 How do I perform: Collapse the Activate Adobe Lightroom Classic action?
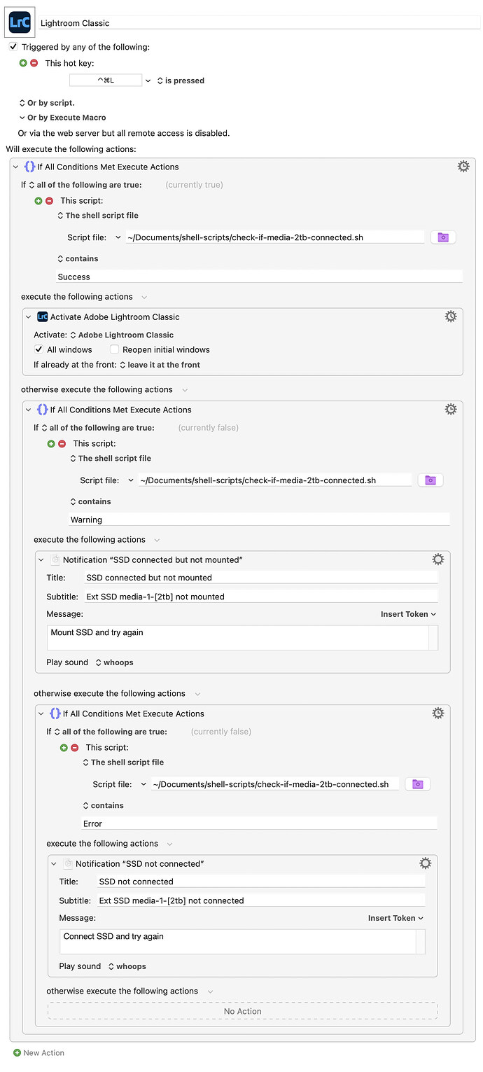tap(29, 317)
